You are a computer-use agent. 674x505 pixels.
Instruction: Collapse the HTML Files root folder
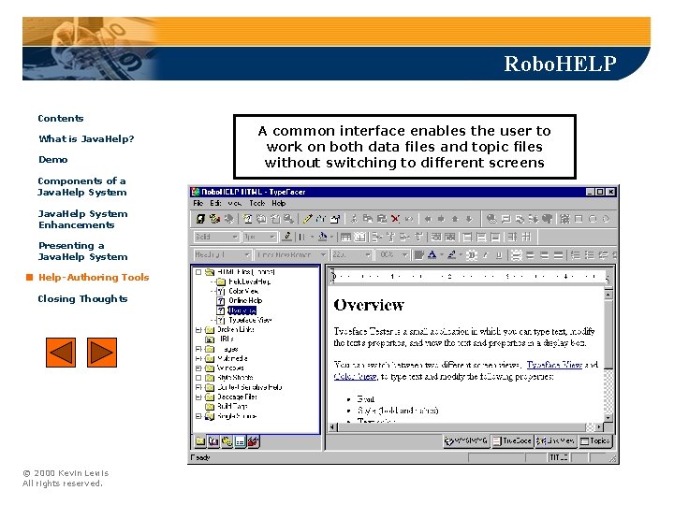(x=198, y=272)
